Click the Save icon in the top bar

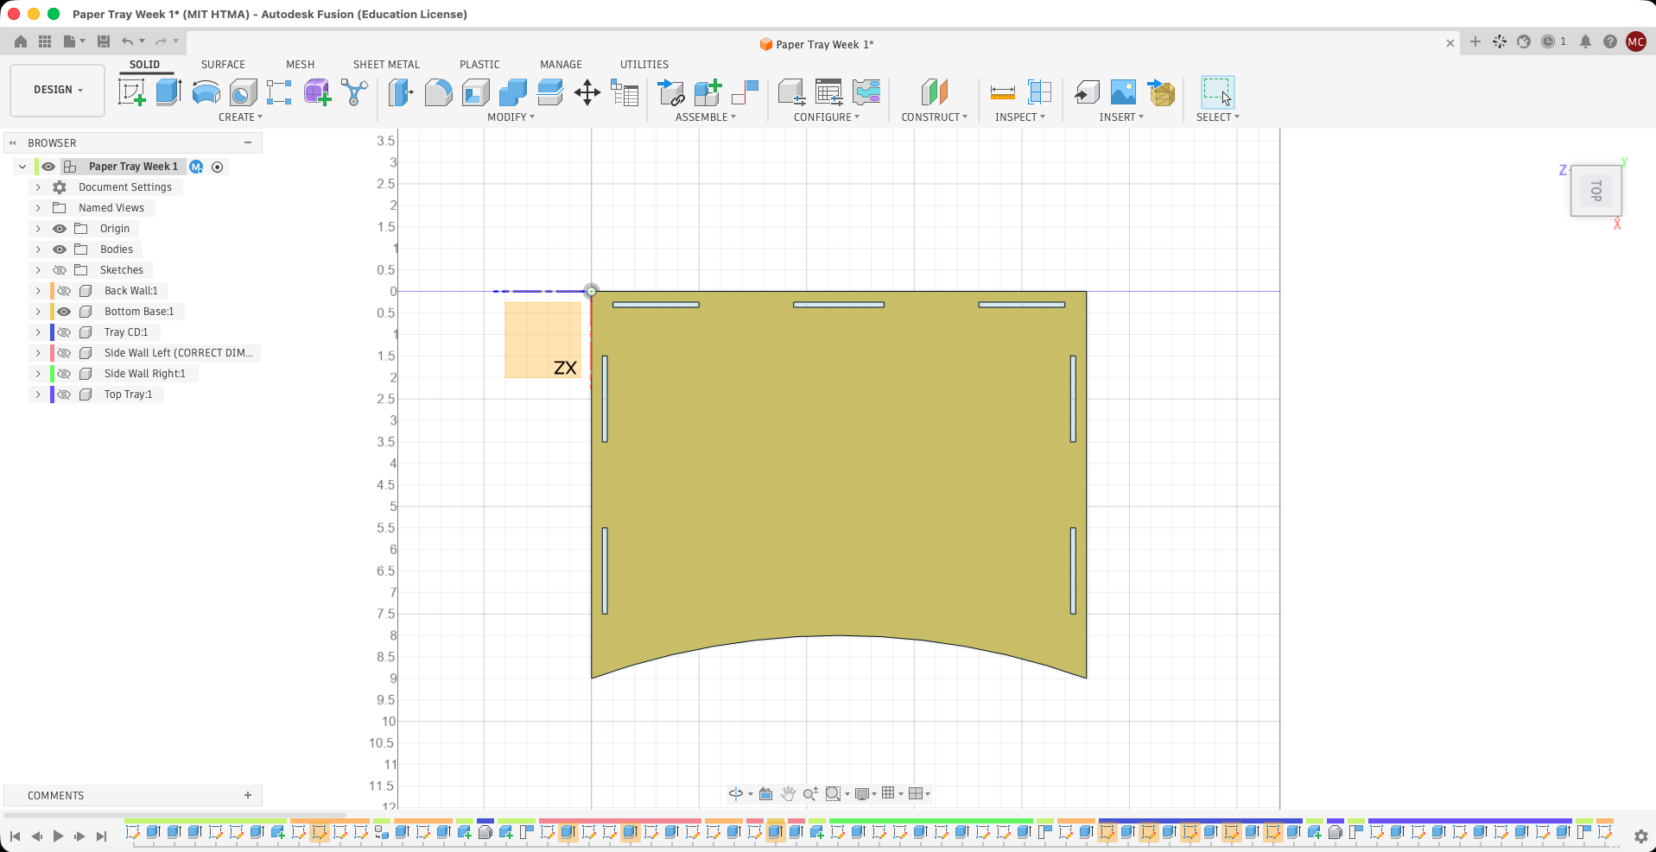pos(104,41)
